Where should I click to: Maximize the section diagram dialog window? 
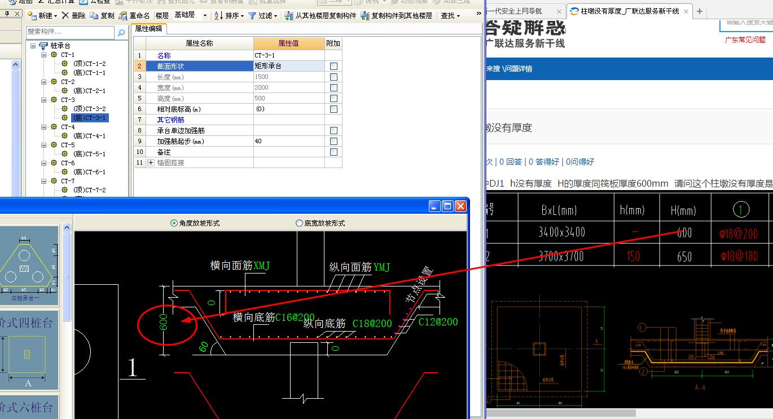(447, 206)
